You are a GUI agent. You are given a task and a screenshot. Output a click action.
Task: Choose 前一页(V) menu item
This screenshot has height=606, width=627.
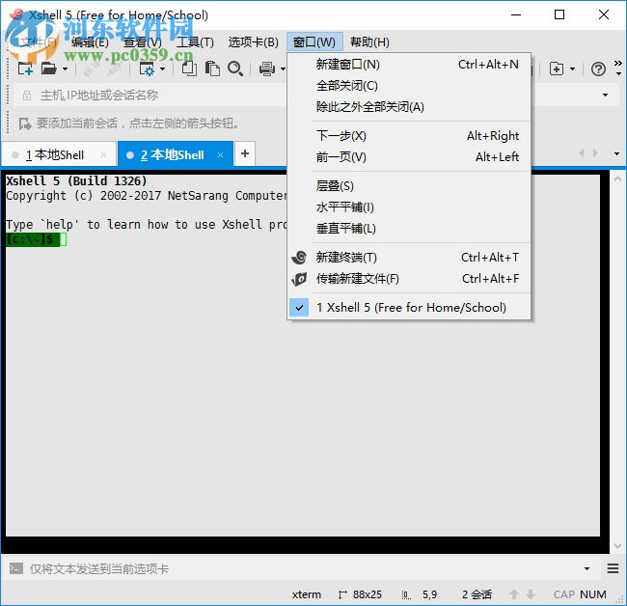pos(409,157)
